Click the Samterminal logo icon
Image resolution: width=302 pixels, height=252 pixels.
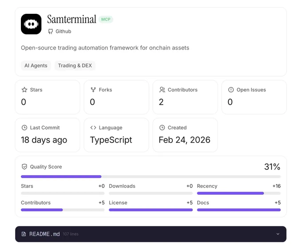tap(31, 24)
